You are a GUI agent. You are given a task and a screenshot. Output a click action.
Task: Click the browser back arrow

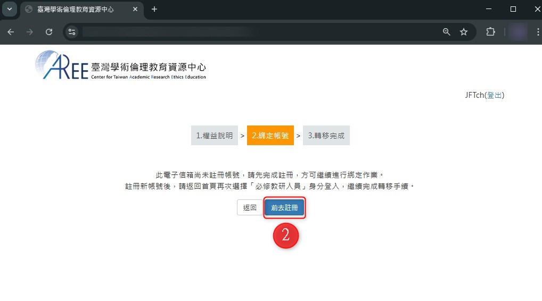point(11,32)
